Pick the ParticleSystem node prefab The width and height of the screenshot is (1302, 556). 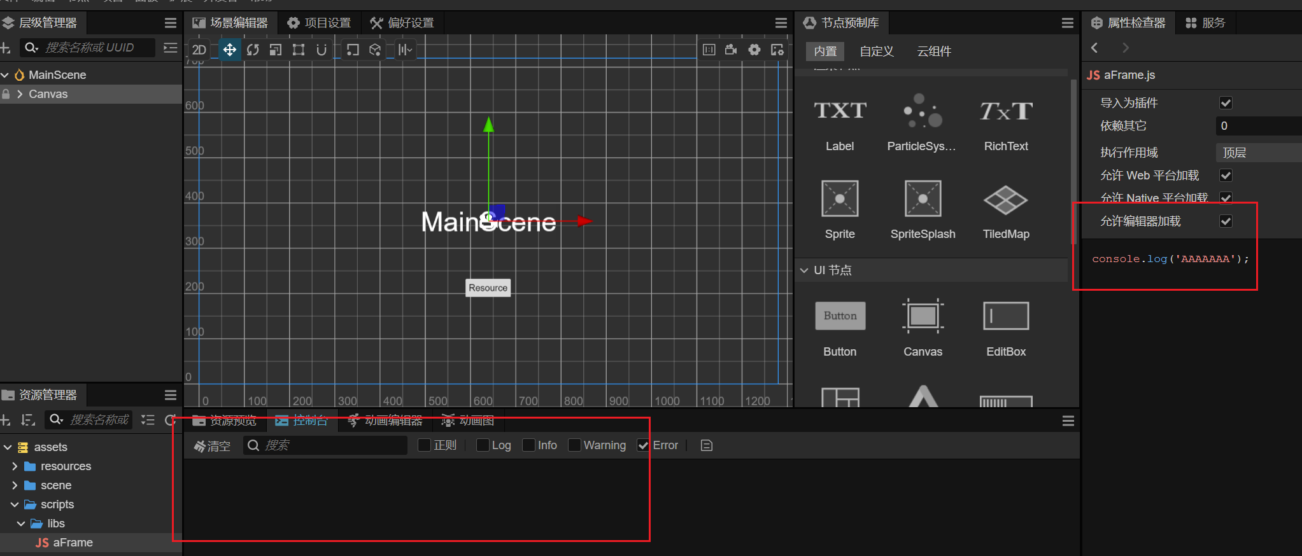(x=922, y=123)
